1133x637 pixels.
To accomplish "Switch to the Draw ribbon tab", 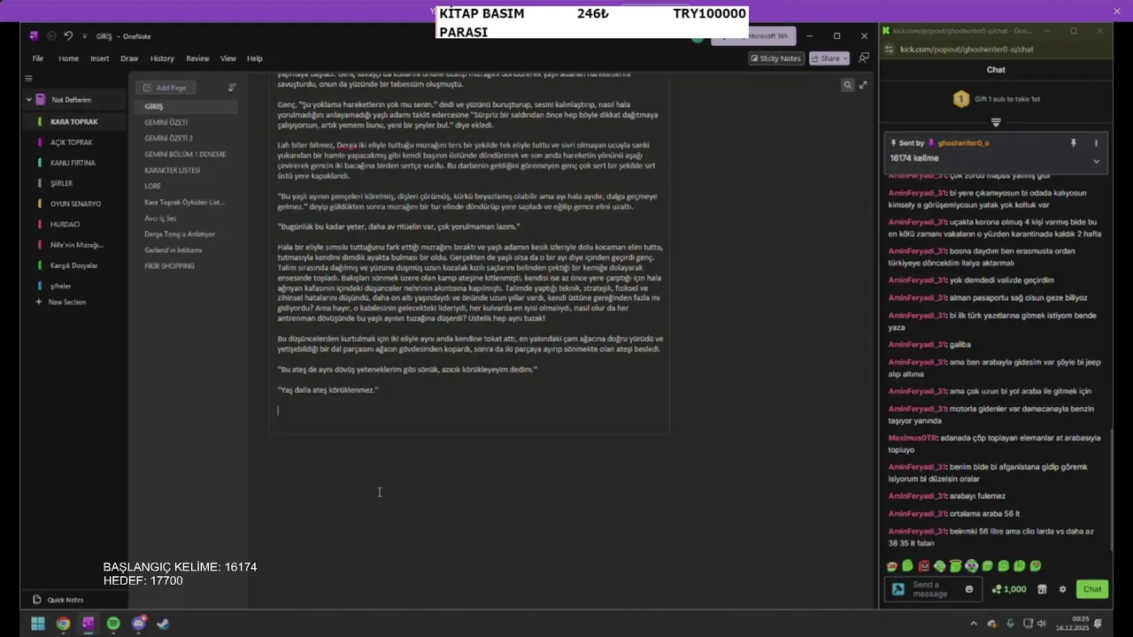I will point(129,58).
